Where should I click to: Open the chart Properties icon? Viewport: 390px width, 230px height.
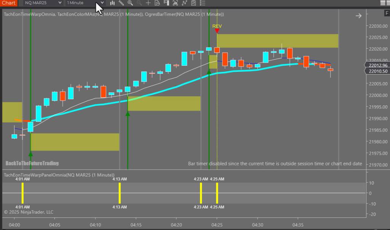193,3
